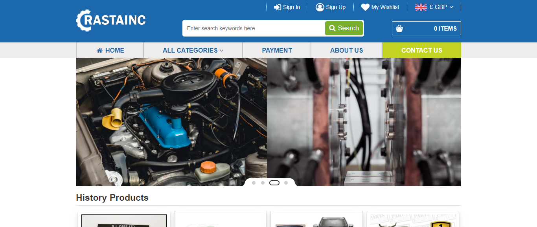Click the My Wishlist heart icon
Viewport: 537px width, 227px height.
[x=365, y=7]
